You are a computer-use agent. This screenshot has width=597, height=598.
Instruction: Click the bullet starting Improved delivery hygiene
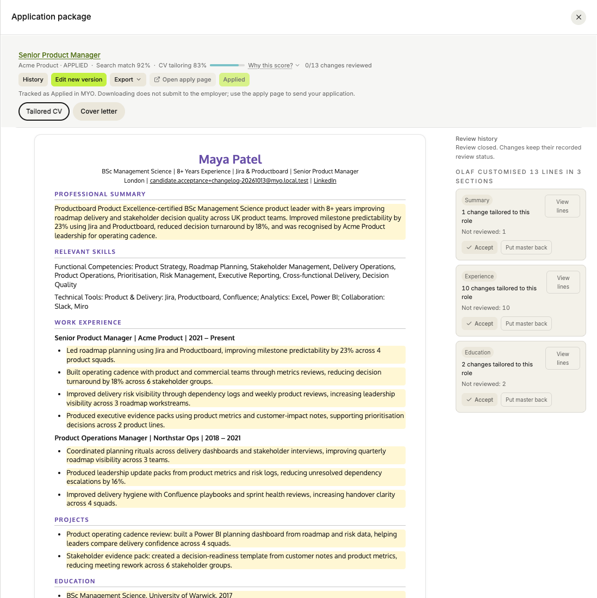pyautogui.click(x=236, y=499)
